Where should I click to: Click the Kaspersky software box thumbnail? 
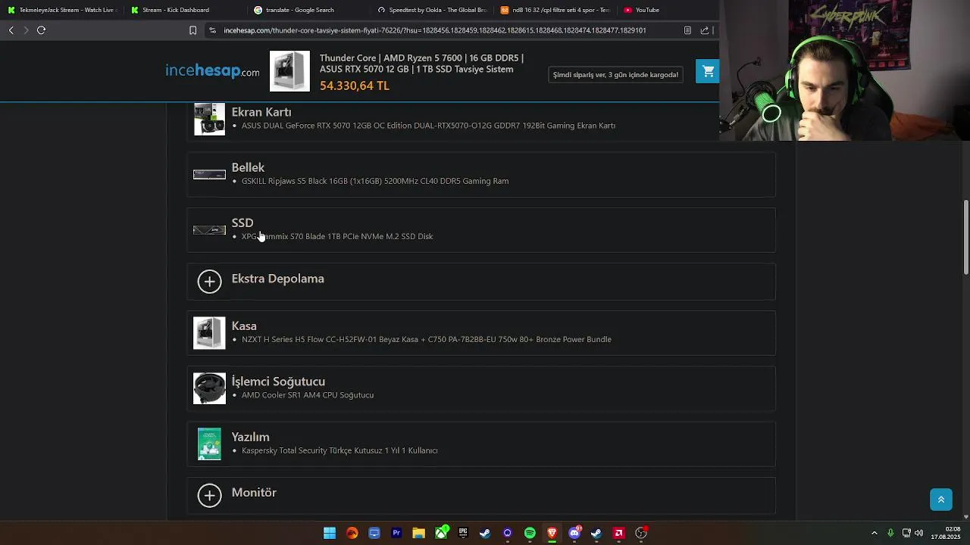click(x=209, y=444)
